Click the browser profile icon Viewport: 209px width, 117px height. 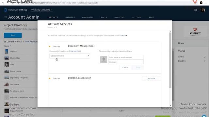201,3
